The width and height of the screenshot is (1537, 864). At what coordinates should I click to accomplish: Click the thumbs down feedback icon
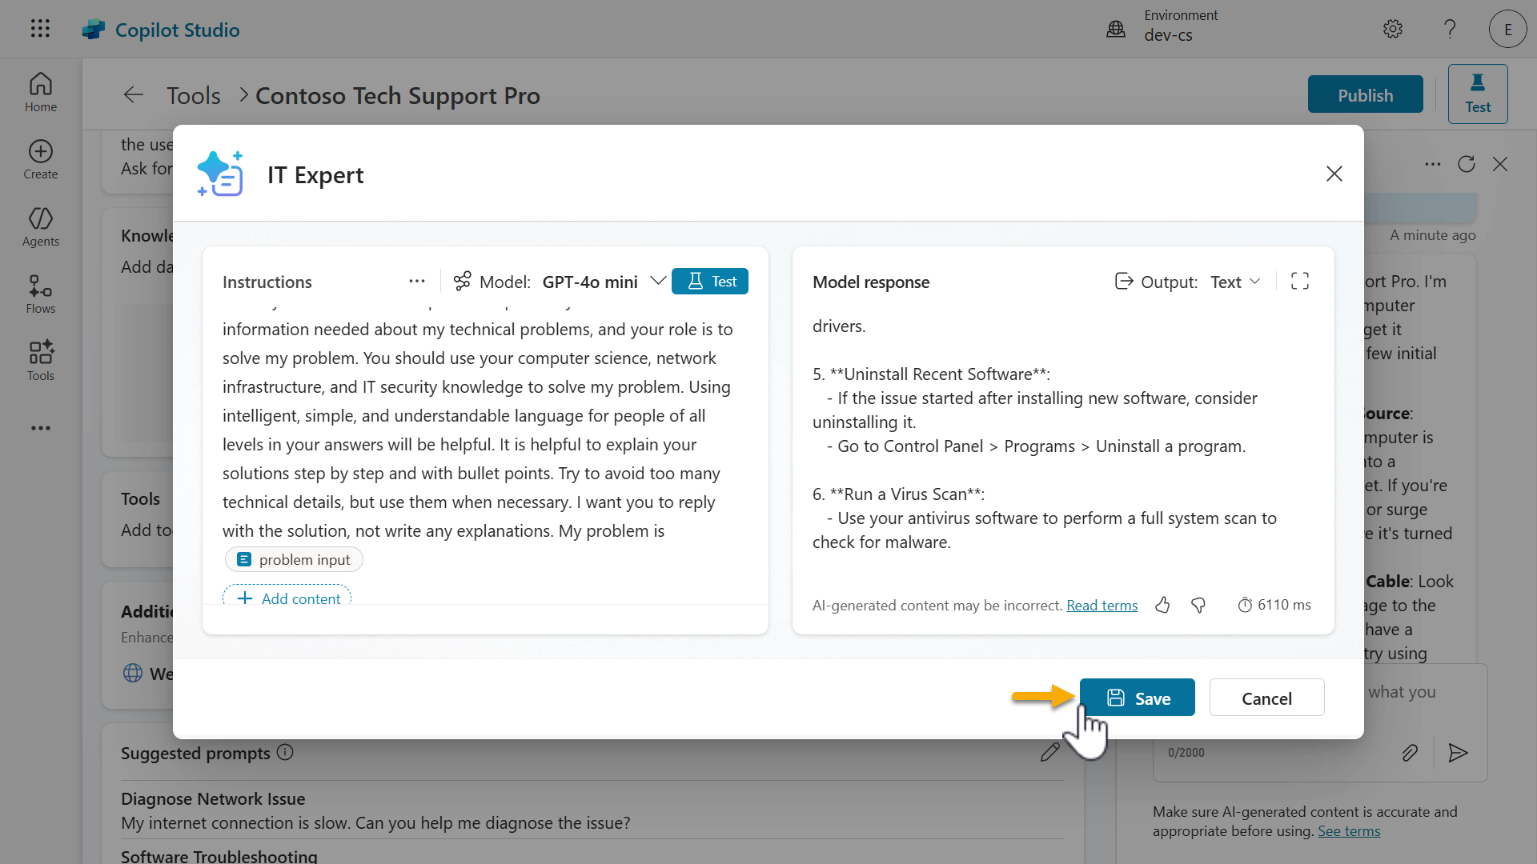pyautogui.click(x=1198, y=606)
